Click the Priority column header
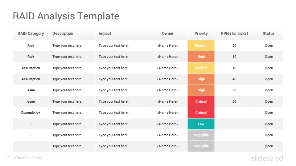This screenshot has width=296, height=166. (x=201, y=34)
